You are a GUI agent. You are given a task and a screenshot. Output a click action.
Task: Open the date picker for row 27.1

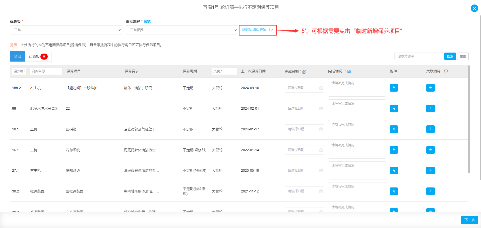coord(304,170)
